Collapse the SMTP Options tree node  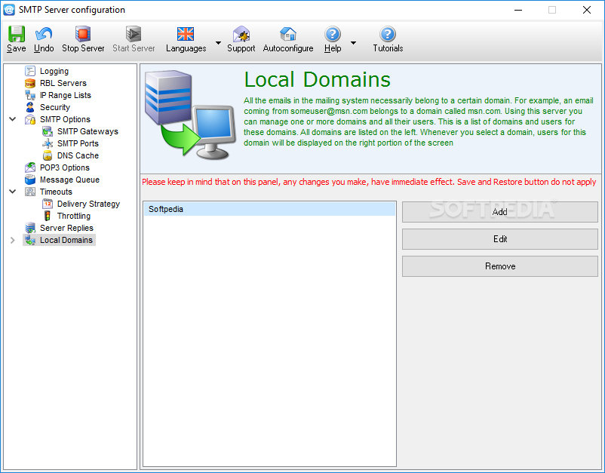[12, 119]
